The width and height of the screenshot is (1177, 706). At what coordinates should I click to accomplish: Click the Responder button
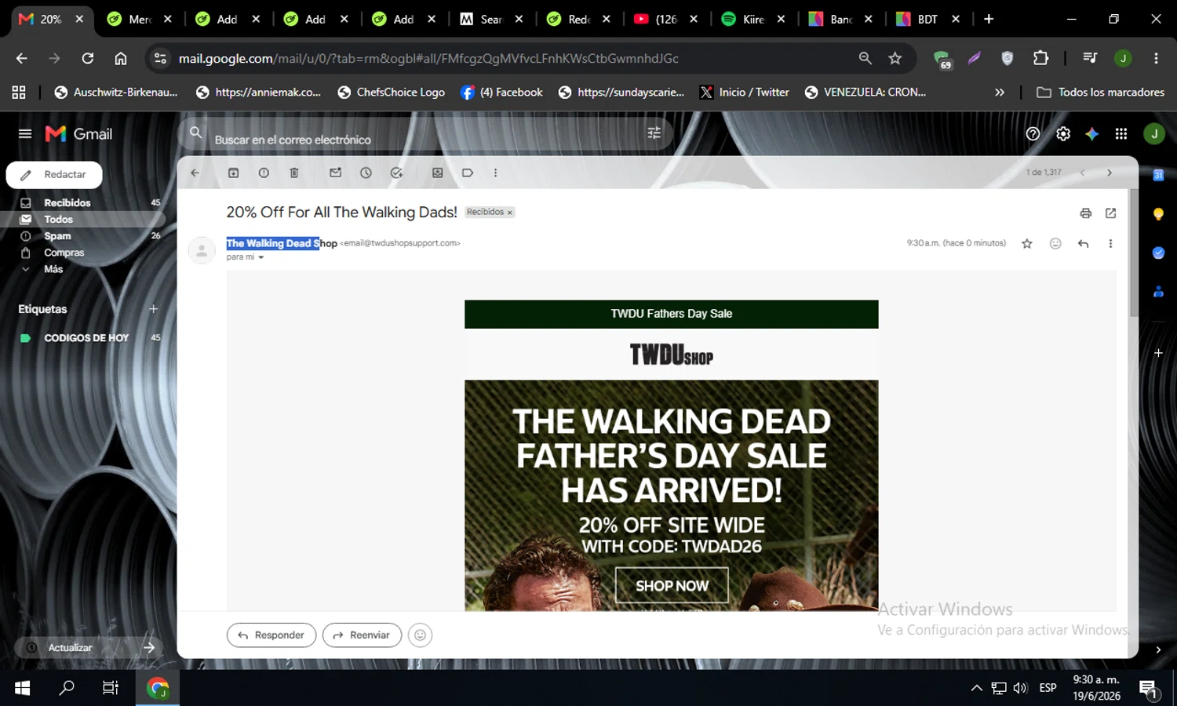[271, 635]
